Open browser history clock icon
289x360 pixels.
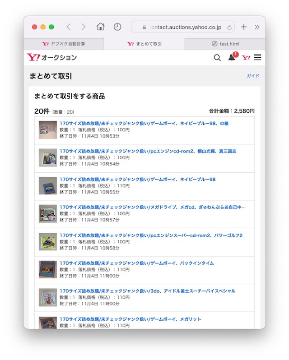click(117, 27)
